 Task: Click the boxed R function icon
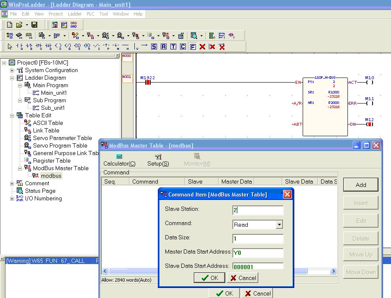coord(164,47)
